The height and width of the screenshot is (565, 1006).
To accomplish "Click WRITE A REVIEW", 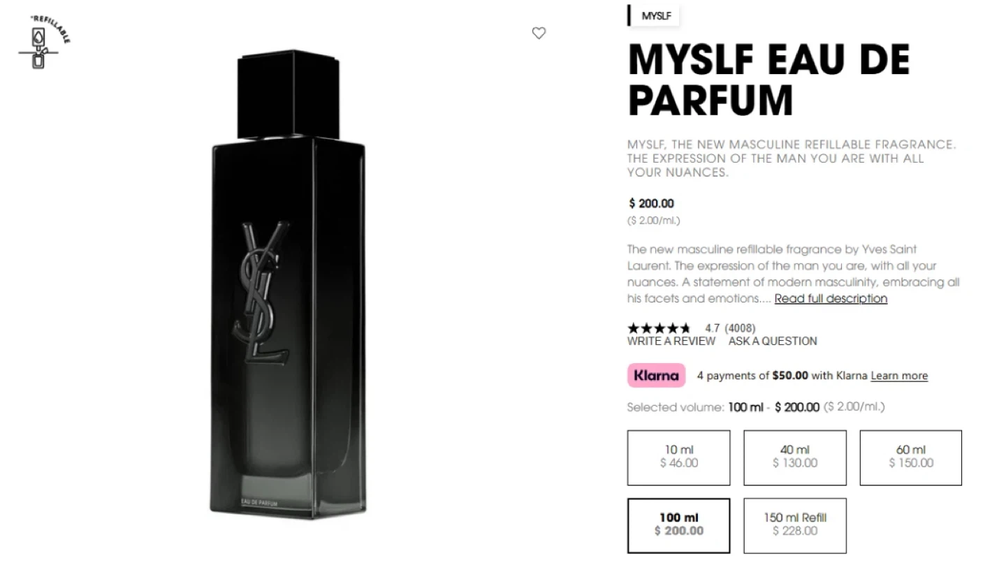I will (671, 341).
